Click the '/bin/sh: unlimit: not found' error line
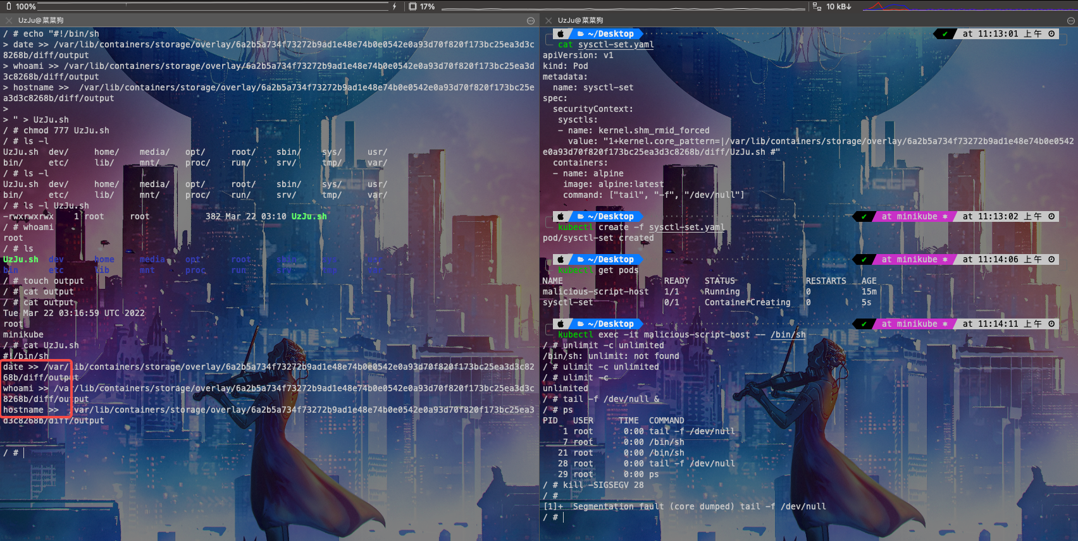Screen dimensions: 1078x541 (x=610, y=356)
